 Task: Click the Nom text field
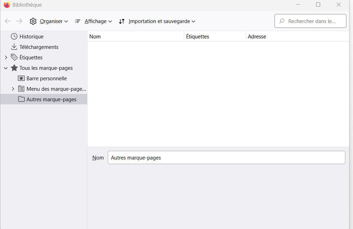(x=226, y=157)
